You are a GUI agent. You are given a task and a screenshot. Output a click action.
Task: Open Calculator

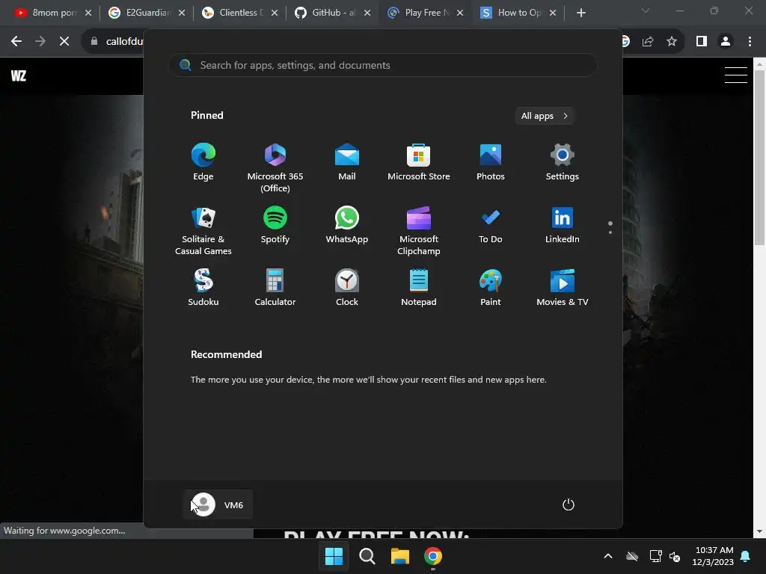[x=275, y=288]
